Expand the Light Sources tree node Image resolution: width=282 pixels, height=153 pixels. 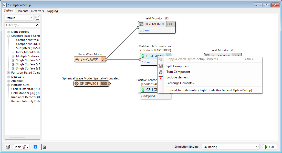pos(8,32)
